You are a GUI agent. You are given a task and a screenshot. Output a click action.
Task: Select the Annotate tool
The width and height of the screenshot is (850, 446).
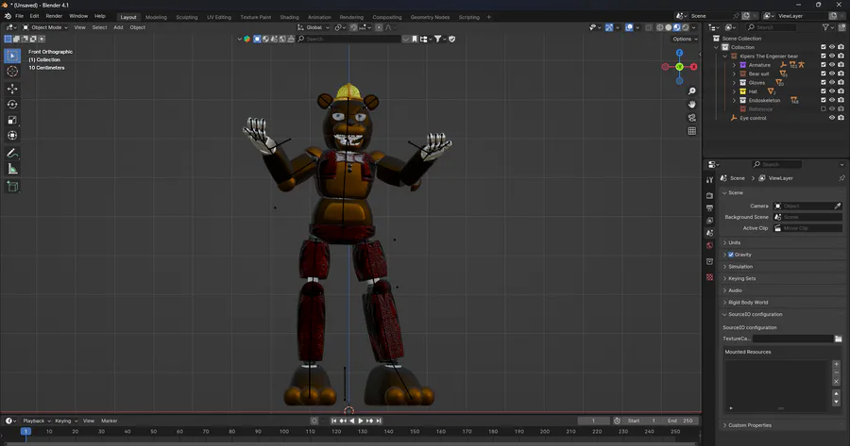12,154
